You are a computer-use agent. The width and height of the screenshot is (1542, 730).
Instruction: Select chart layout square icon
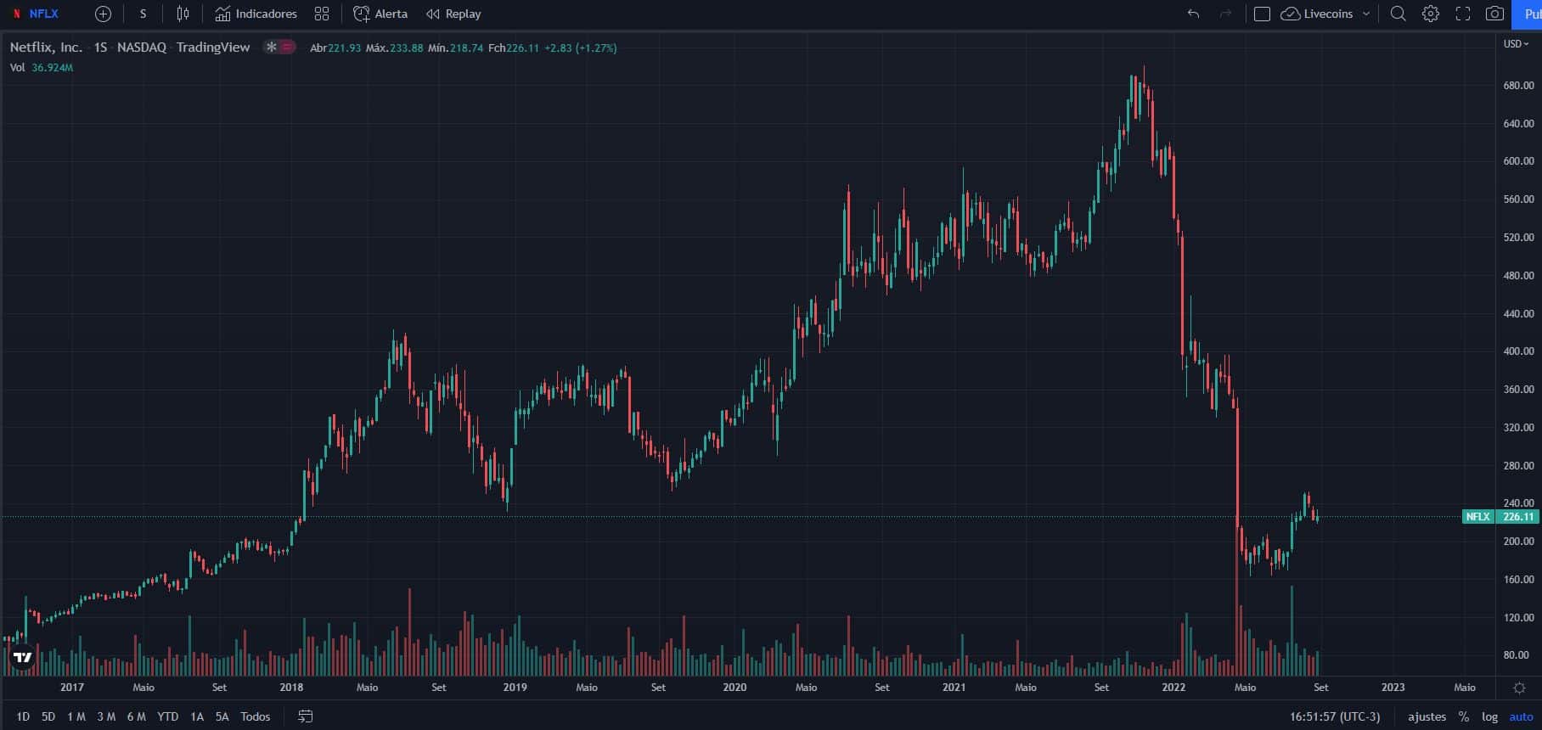[1262, 14]
